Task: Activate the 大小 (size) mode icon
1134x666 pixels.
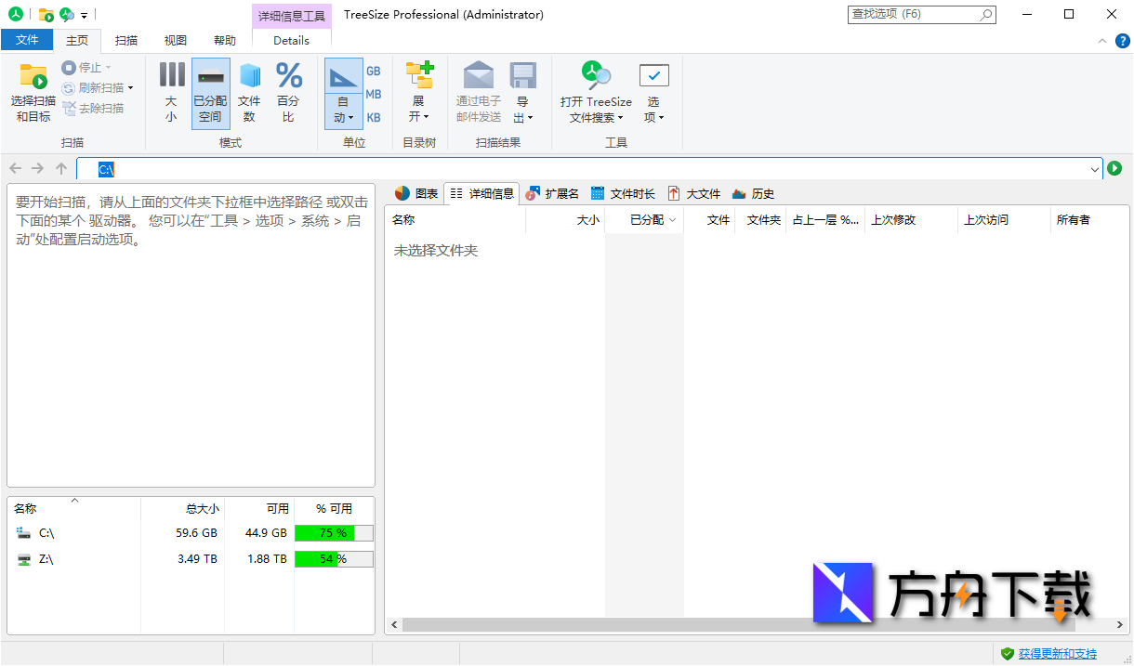Action: tap(171, 90)
